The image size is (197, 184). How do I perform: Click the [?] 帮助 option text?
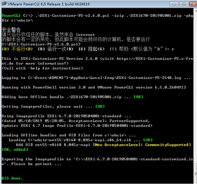coord(119,49)
